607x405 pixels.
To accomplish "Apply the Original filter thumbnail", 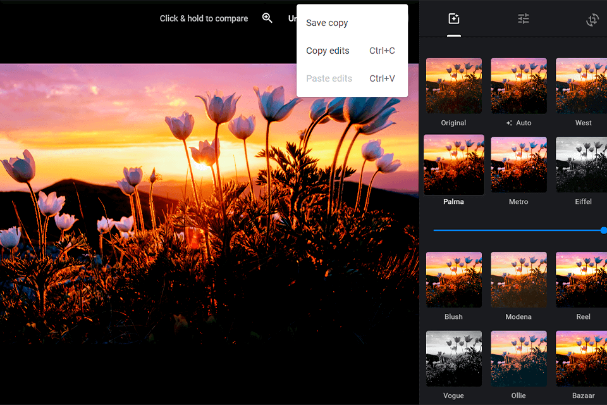I will click(x=454, y=85).
